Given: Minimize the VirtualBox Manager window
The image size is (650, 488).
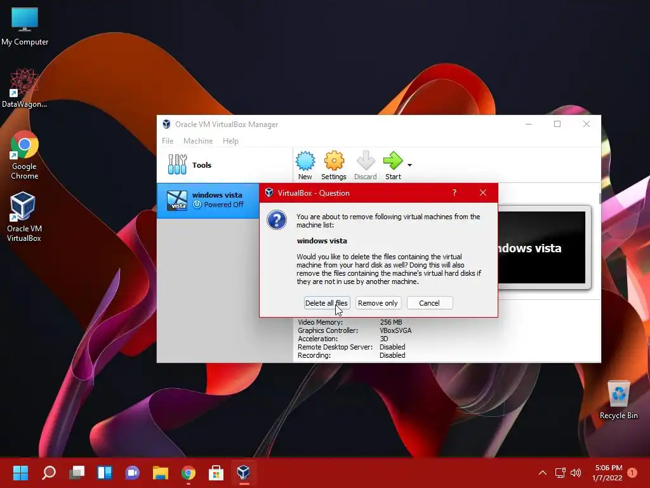Looking at the screenshot, I should click(529, 124).
